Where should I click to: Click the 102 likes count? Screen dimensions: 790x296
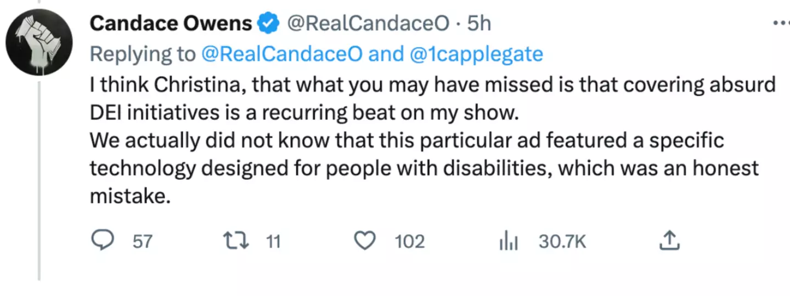pos(410,241)
